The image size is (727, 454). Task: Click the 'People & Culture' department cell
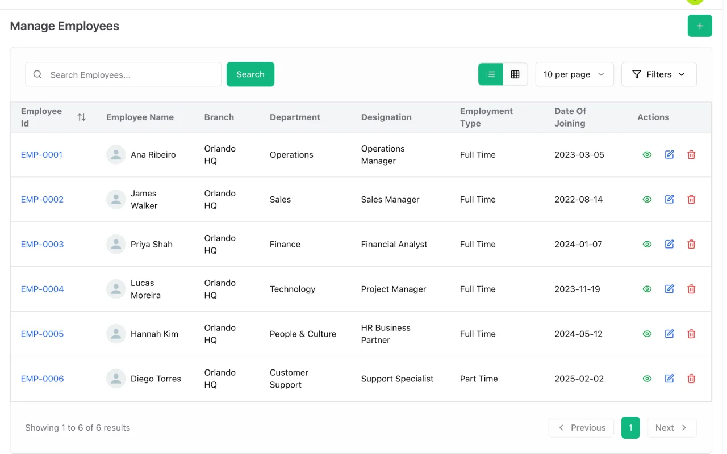(303, 334)
